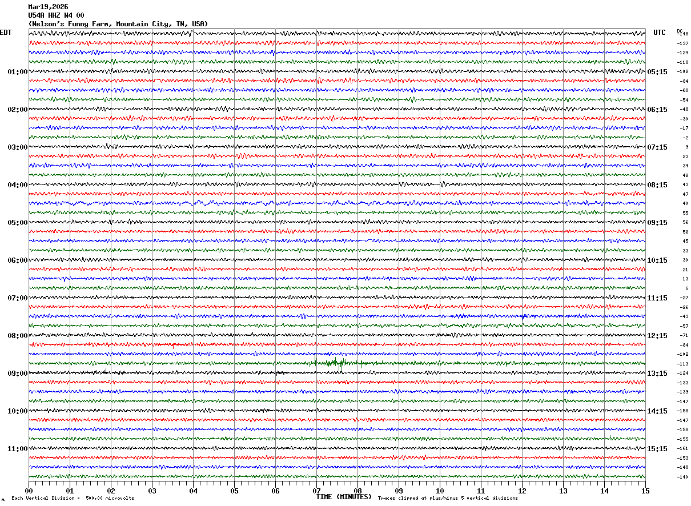The width and height of the screenshot is (691, 506).
Task: Click the 01:00 EDT hour label
Action: (x=17, y=72)
